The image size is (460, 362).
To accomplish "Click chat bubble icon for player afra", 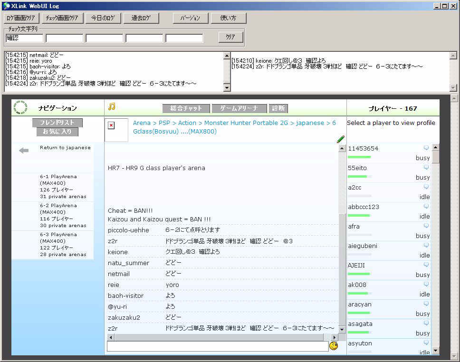I will coord(426,226).
